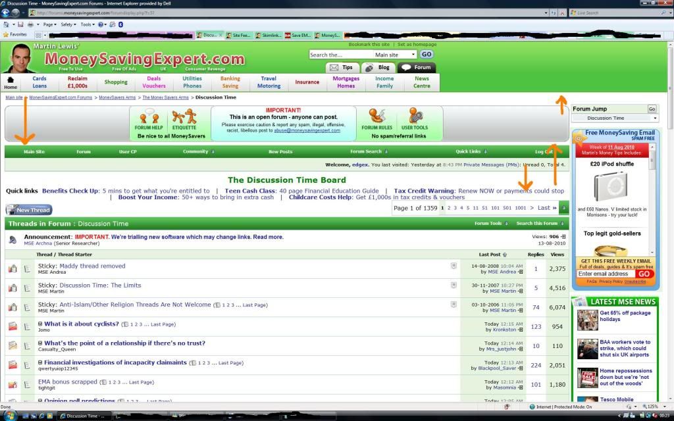The height and width of the screenshot is (421, 674).
Task: Start a New Thread
Action: coord(29,210)
